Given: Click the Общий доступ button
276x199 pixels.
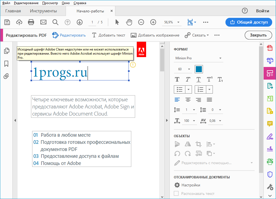Looking at the screenshot, I should (x=249, y=22).
